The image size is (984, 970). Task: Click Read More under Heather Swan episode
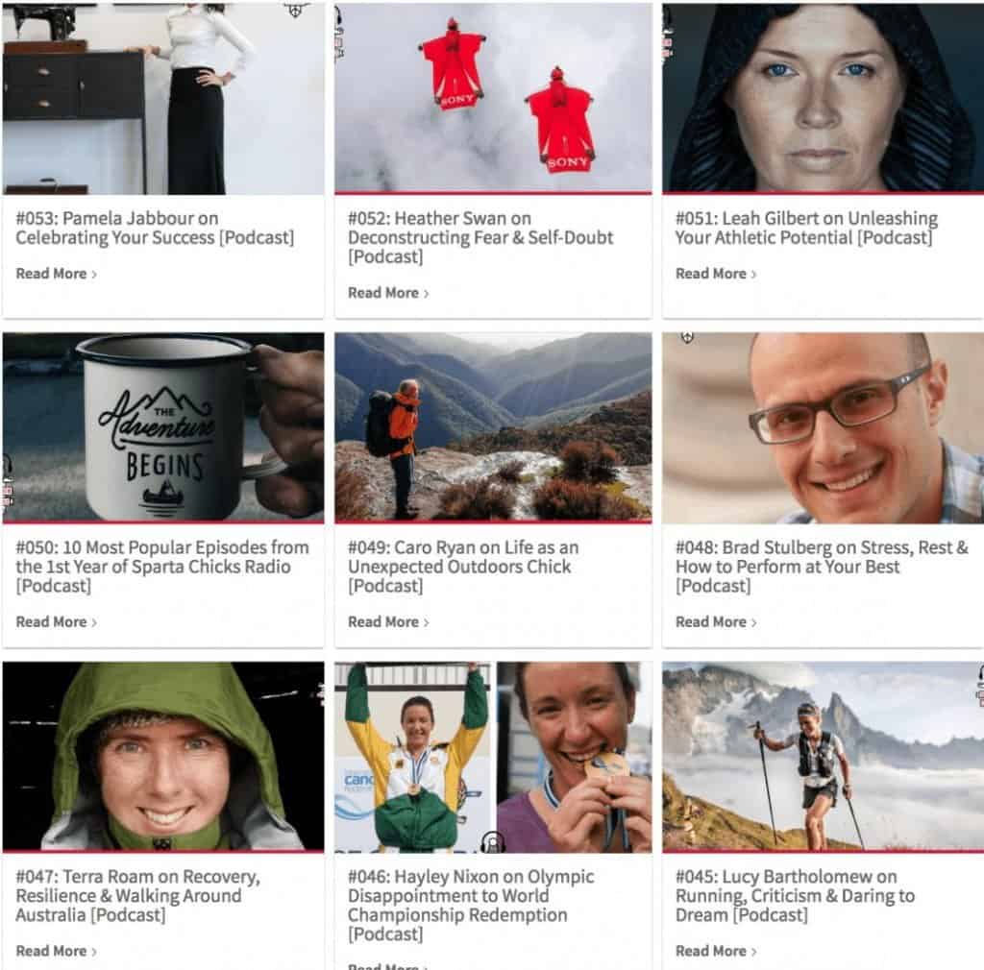(388, 293)
